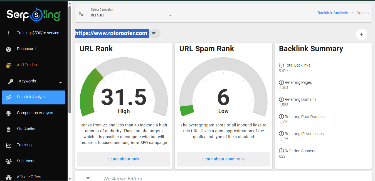Screen dimensions: 375x181
Task: Click the highlighted rotorooter.com URL
Action: [x=112, y=33]
